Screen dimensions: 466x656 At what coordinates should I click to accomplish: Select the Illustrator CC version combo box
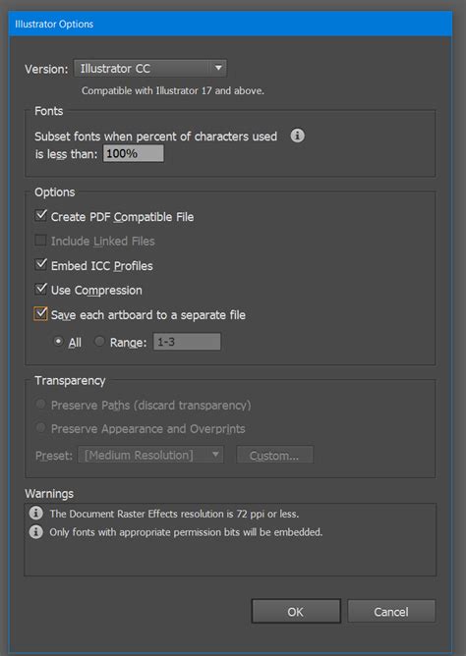tap(150, 68)
